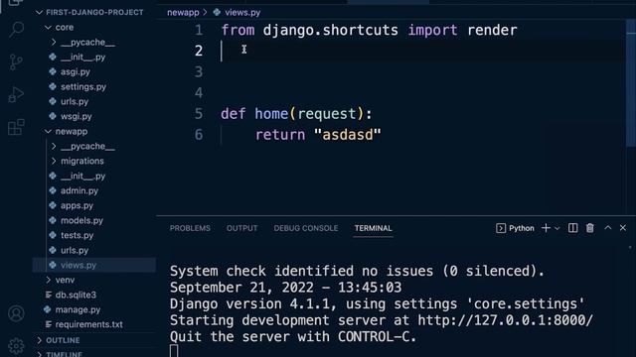
Task: Open the Accounts menu icon
Action: [16, 313]
